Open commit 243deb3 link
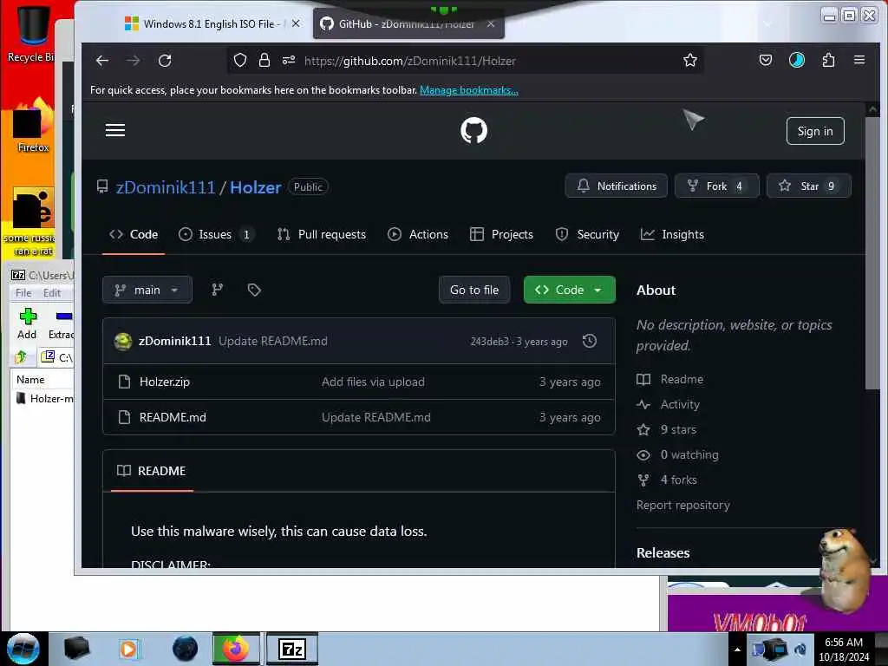Image resolution: width=888 pixels, height=666 pixels. [489, 342]
